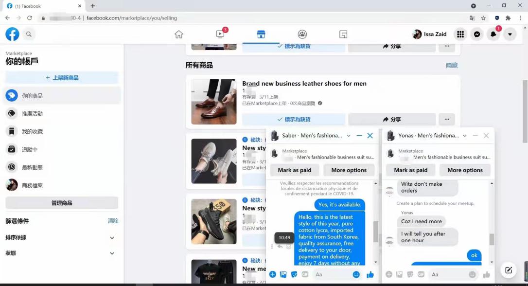Open Saber conversation options via chevron
Image resolution: width=528 pixels, height=286 pixels.
(349, 136)
